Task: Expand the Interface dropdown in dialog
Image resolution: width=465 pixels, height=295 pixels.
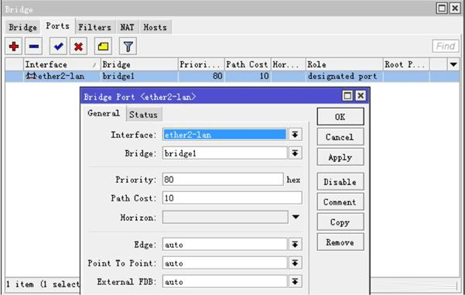Action: pos(295,135)
